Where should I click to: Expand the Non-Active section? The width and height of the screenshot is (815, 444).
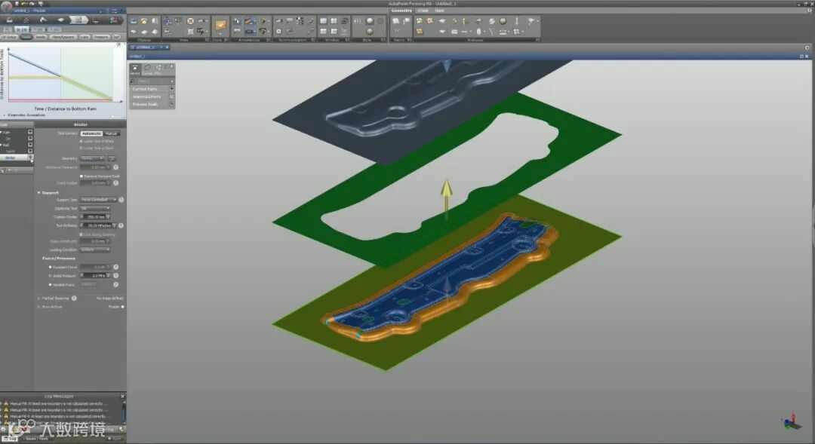38,307
